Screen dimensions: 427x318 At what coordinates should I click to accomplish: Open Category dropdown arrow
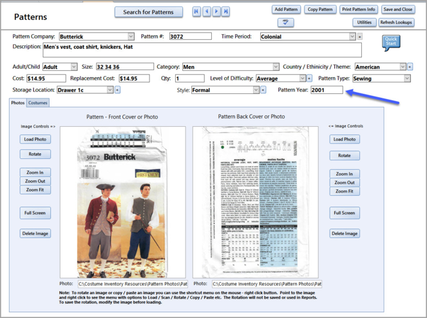[x=276, y=67]
